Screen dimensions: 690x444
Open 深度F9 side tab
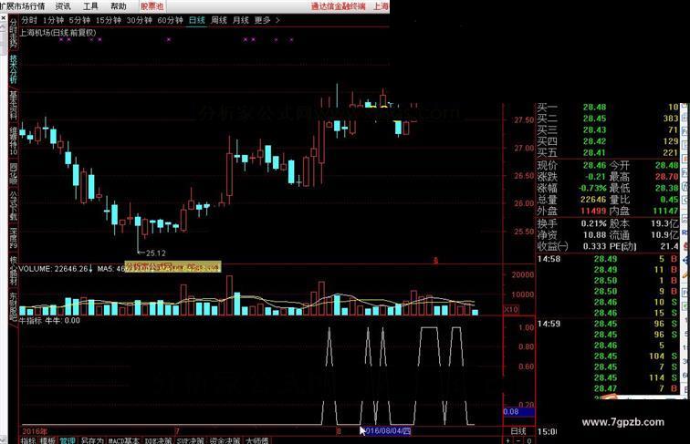(x=13, y=239)
